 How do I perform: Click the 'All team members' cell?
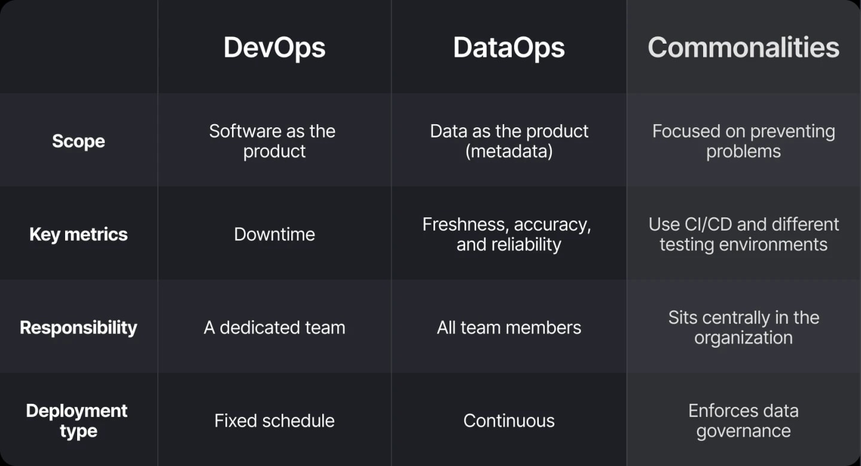coord(509,327)
